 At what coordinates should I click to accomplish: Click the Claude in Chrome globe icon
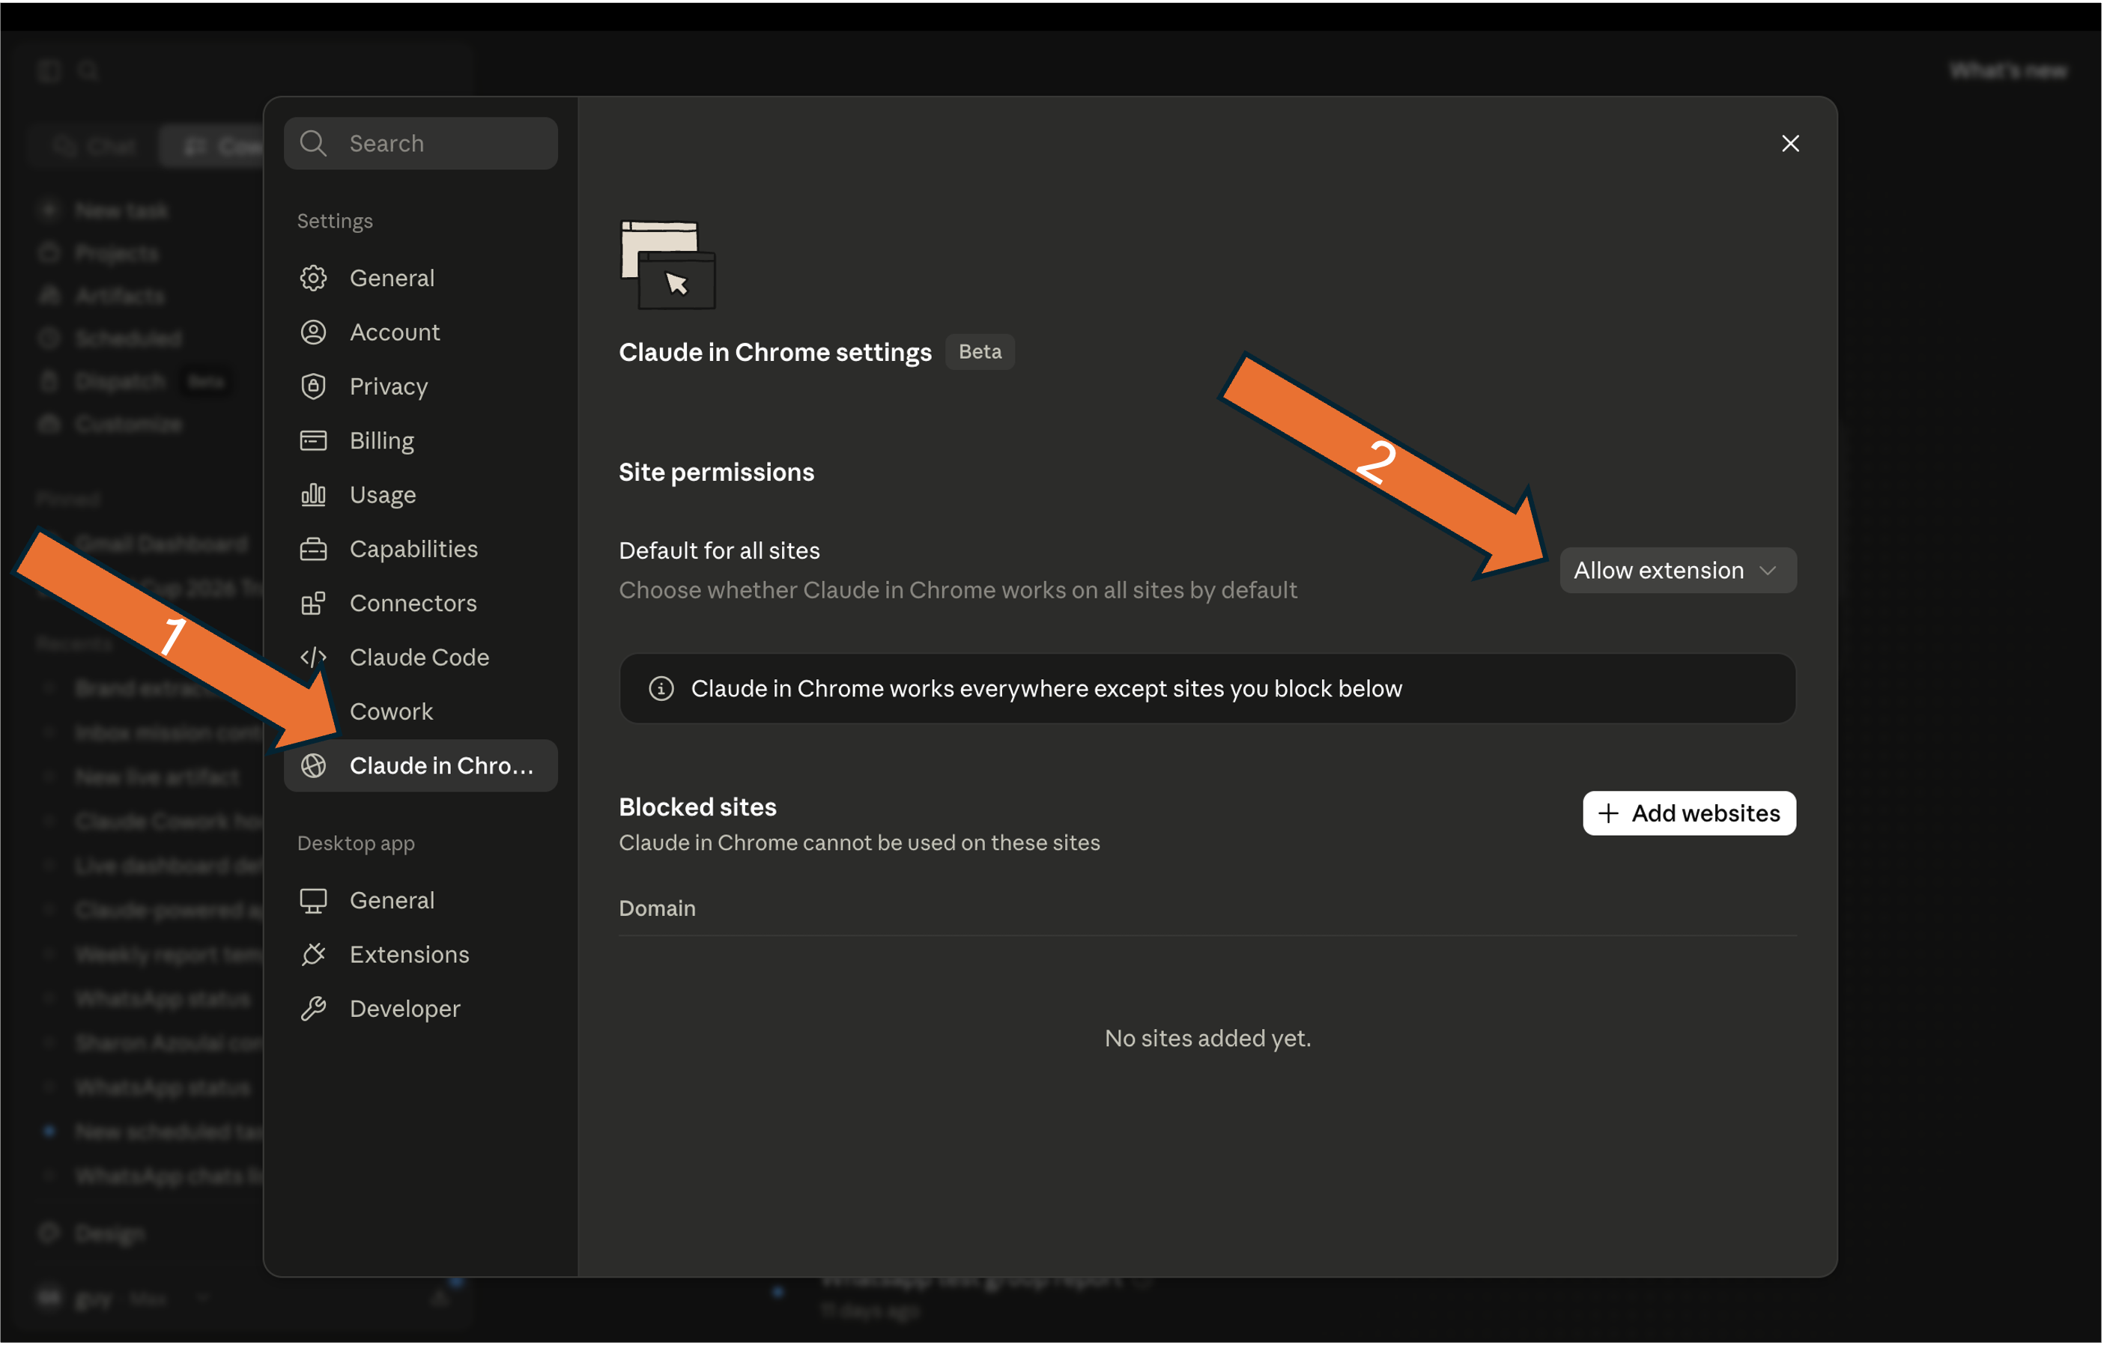click(x=313, y=765)
